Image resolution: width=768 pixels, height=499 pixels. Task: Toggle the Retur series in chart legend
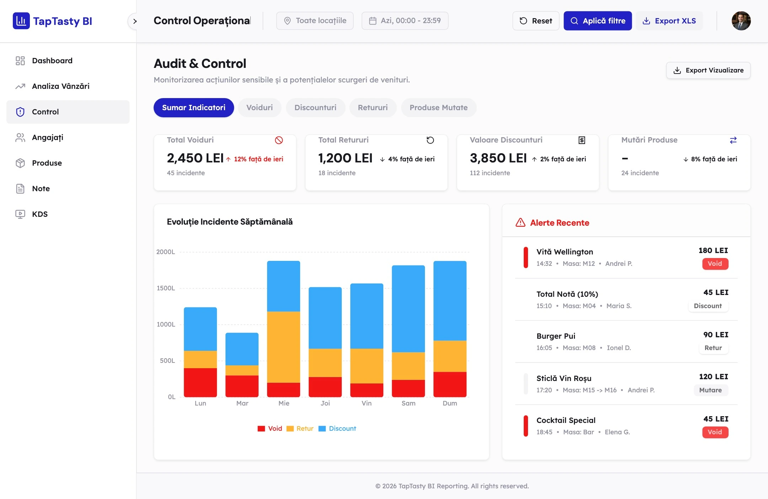(300, 429)
